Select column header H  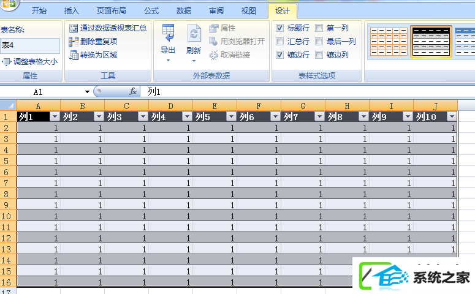coord(347,106)
